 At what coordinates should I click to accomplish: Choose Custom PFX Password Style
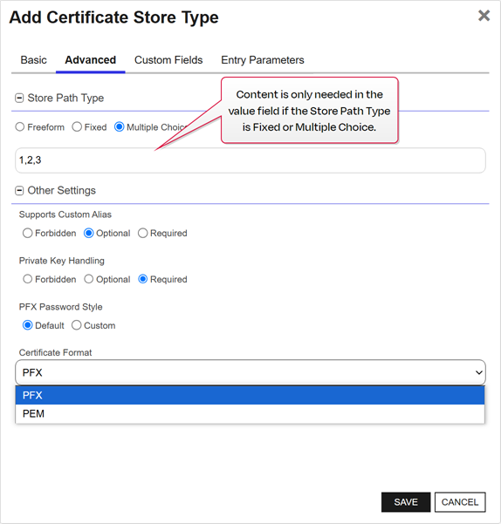[x=76, y=325]
